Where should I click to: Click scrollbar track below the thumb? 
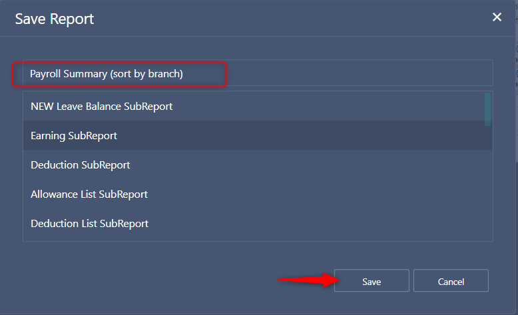click(x=487, y=183)
